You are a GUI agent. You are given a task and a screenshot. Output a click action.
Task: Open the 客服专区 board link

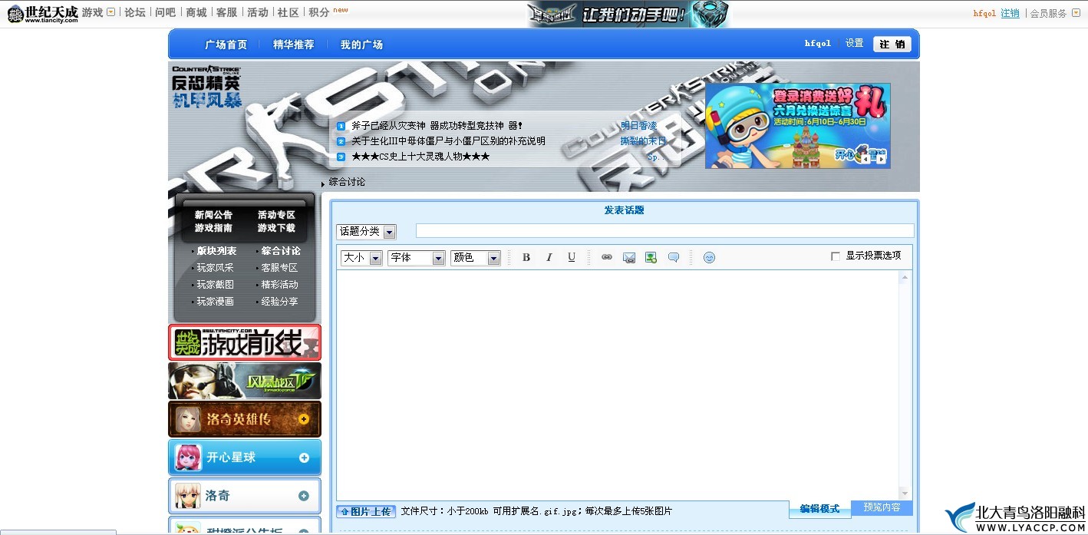click(x=279, y=268)
